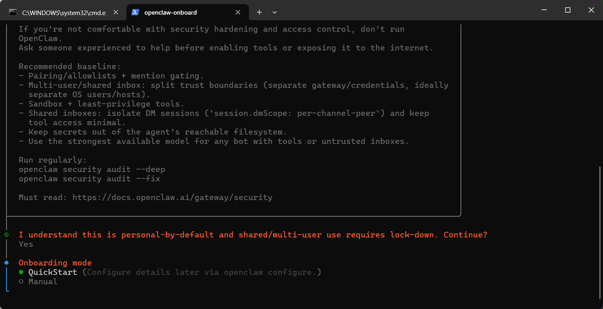
Task: Click the blue diamond next to Onboarding mode
Action: [7, 263]
